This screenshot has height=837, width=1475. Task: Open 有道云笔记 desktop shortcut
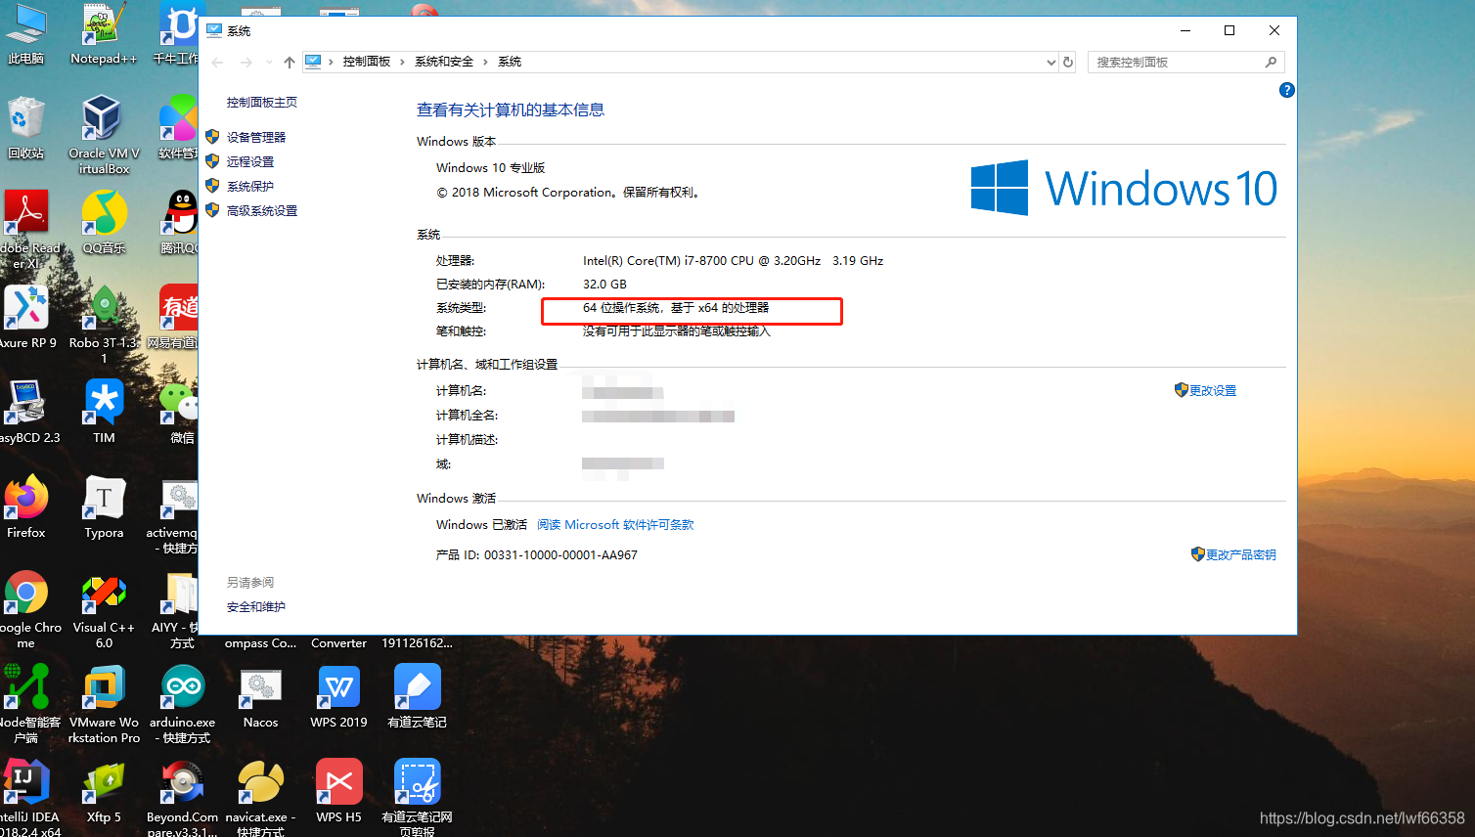[417, 696]
